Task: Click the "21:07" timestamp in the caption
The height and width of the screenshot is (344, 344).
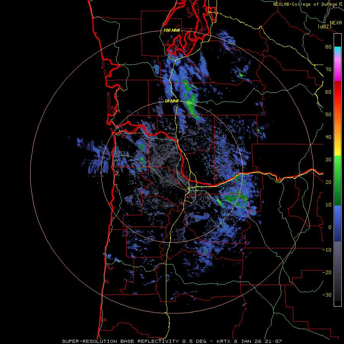Action: 273,341
